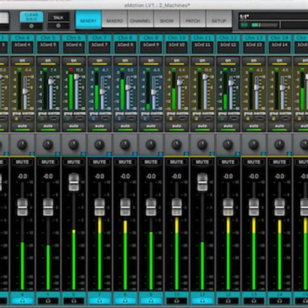Toggle the headphone cue on channel 7

point(99,301)
